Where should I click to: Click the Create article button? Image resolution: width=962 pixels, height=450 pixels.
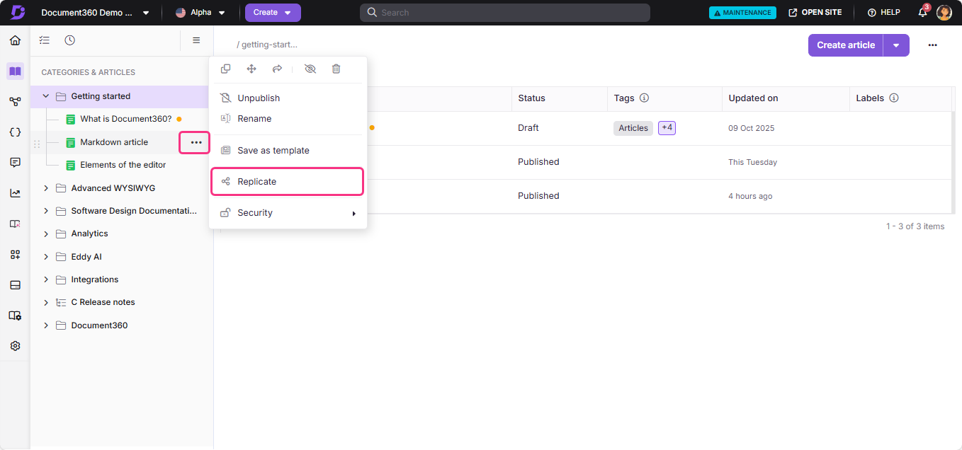click(x=845, y=45)
